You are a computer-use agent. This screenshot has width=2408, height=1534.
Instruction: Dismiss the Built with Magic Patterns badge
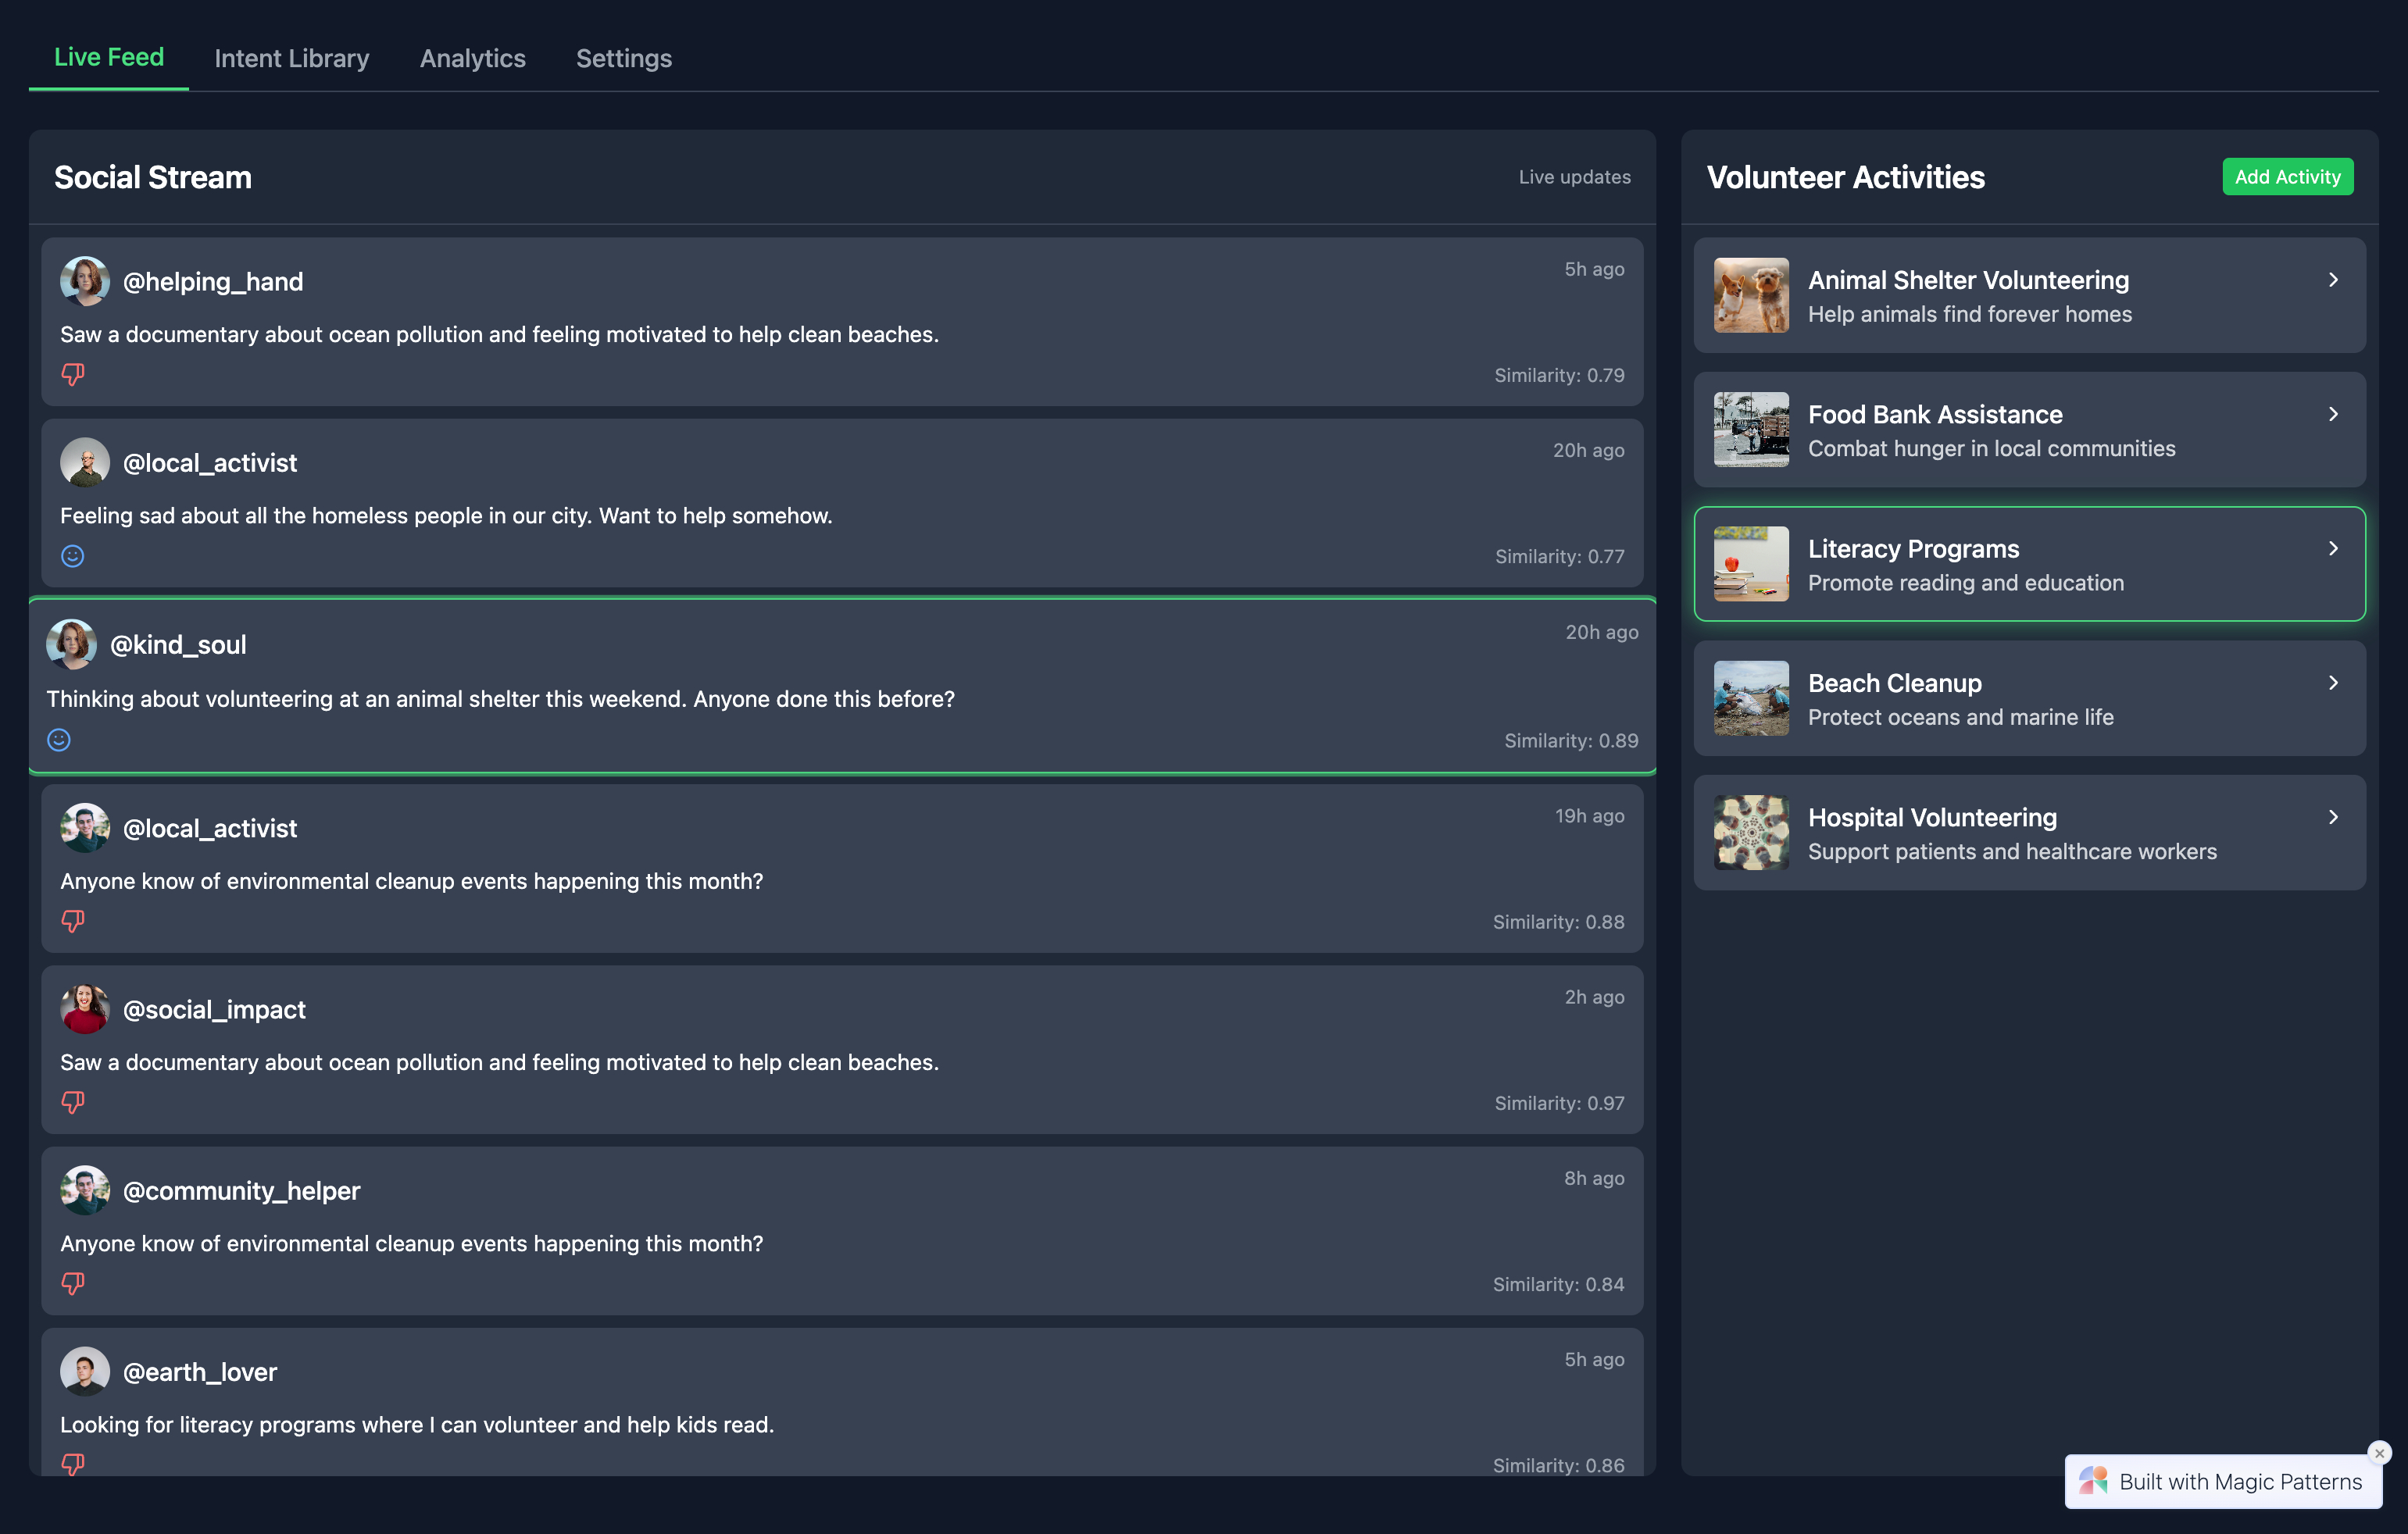pos(2379,1453)
